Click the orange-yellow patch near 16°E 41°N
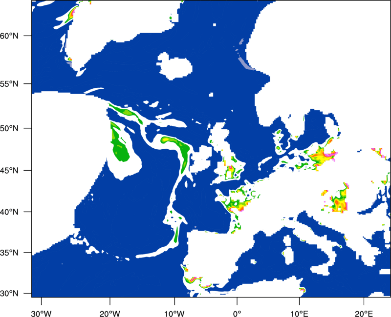 point(340,199)
